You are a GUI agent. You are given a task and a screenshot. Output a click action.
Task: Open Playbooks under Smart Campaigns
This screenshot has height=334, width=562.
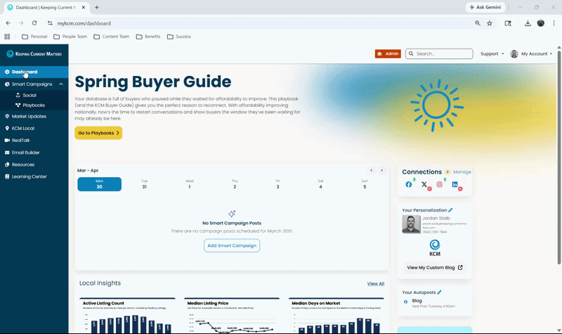coord(34,105)
